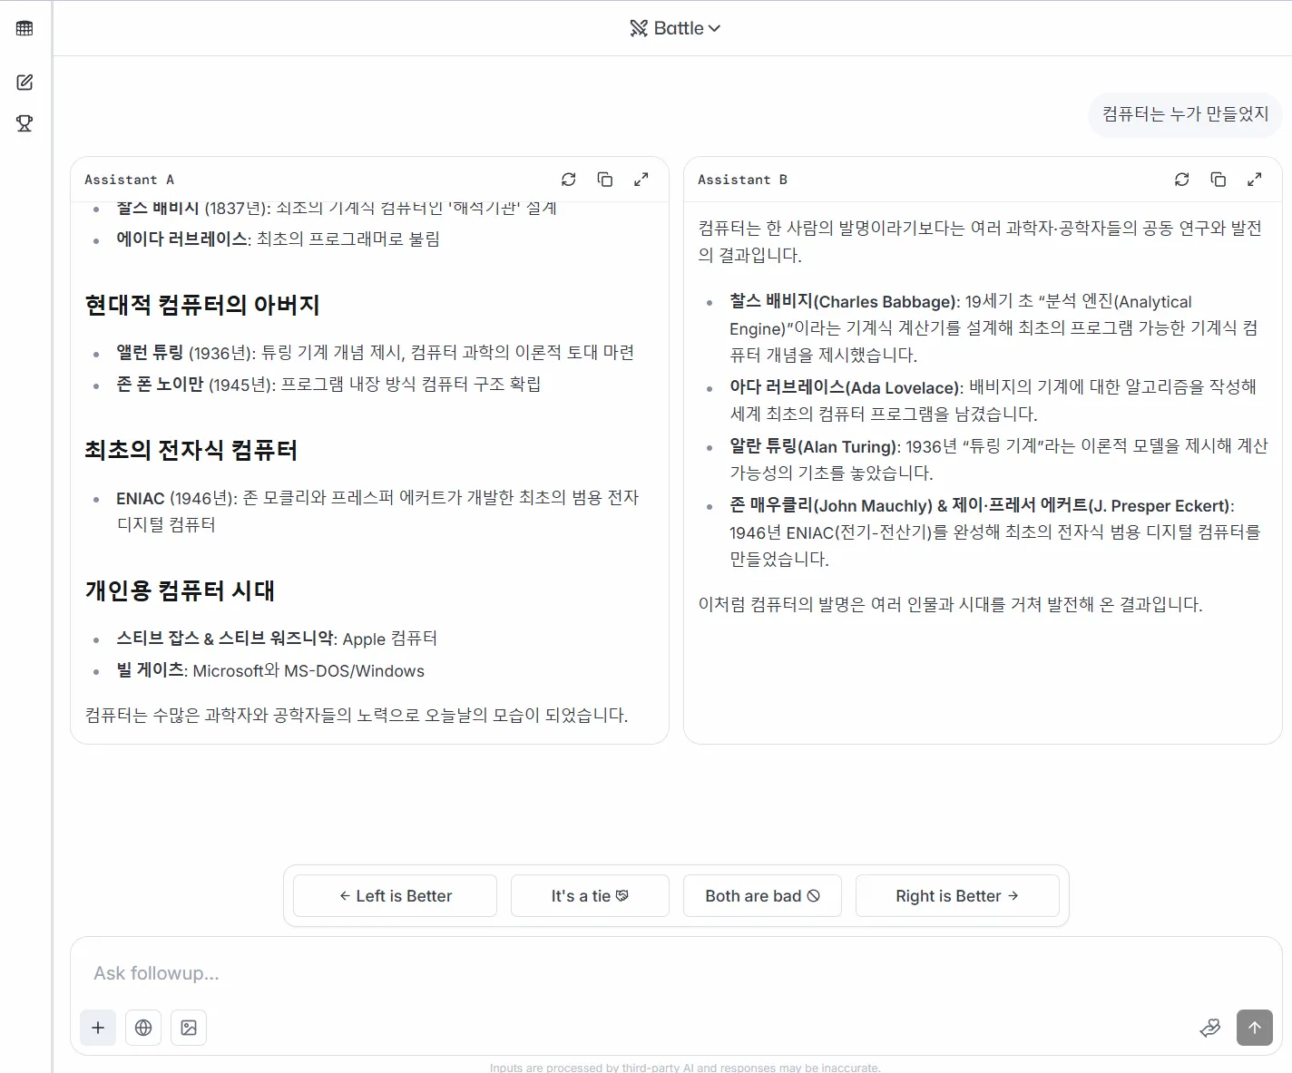Copy Assistant A's response

pyautogui.click(x=605, y=180)
